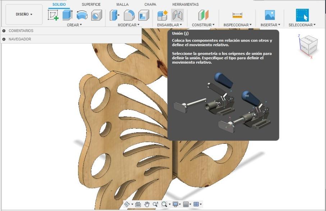Switch to the SOLIDO tab
Viewport: 326px width, 211px height.
coord(59,4)
